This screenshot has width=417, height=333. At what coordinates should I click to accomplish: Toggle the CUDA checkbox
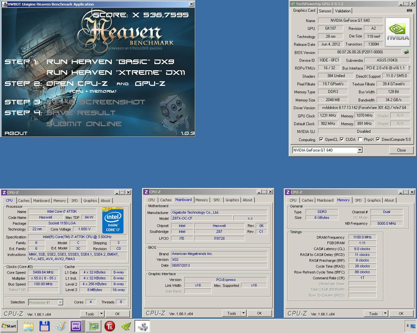pyautogui.click(x=342, y=139)
